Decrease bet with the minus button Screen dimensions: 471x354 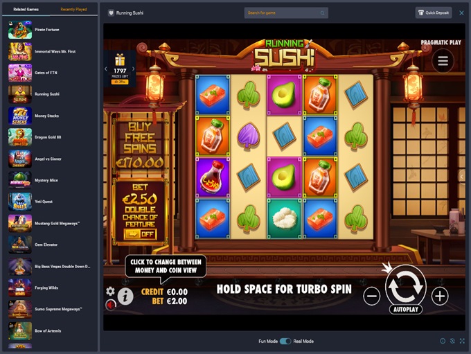tap(371, 296)
